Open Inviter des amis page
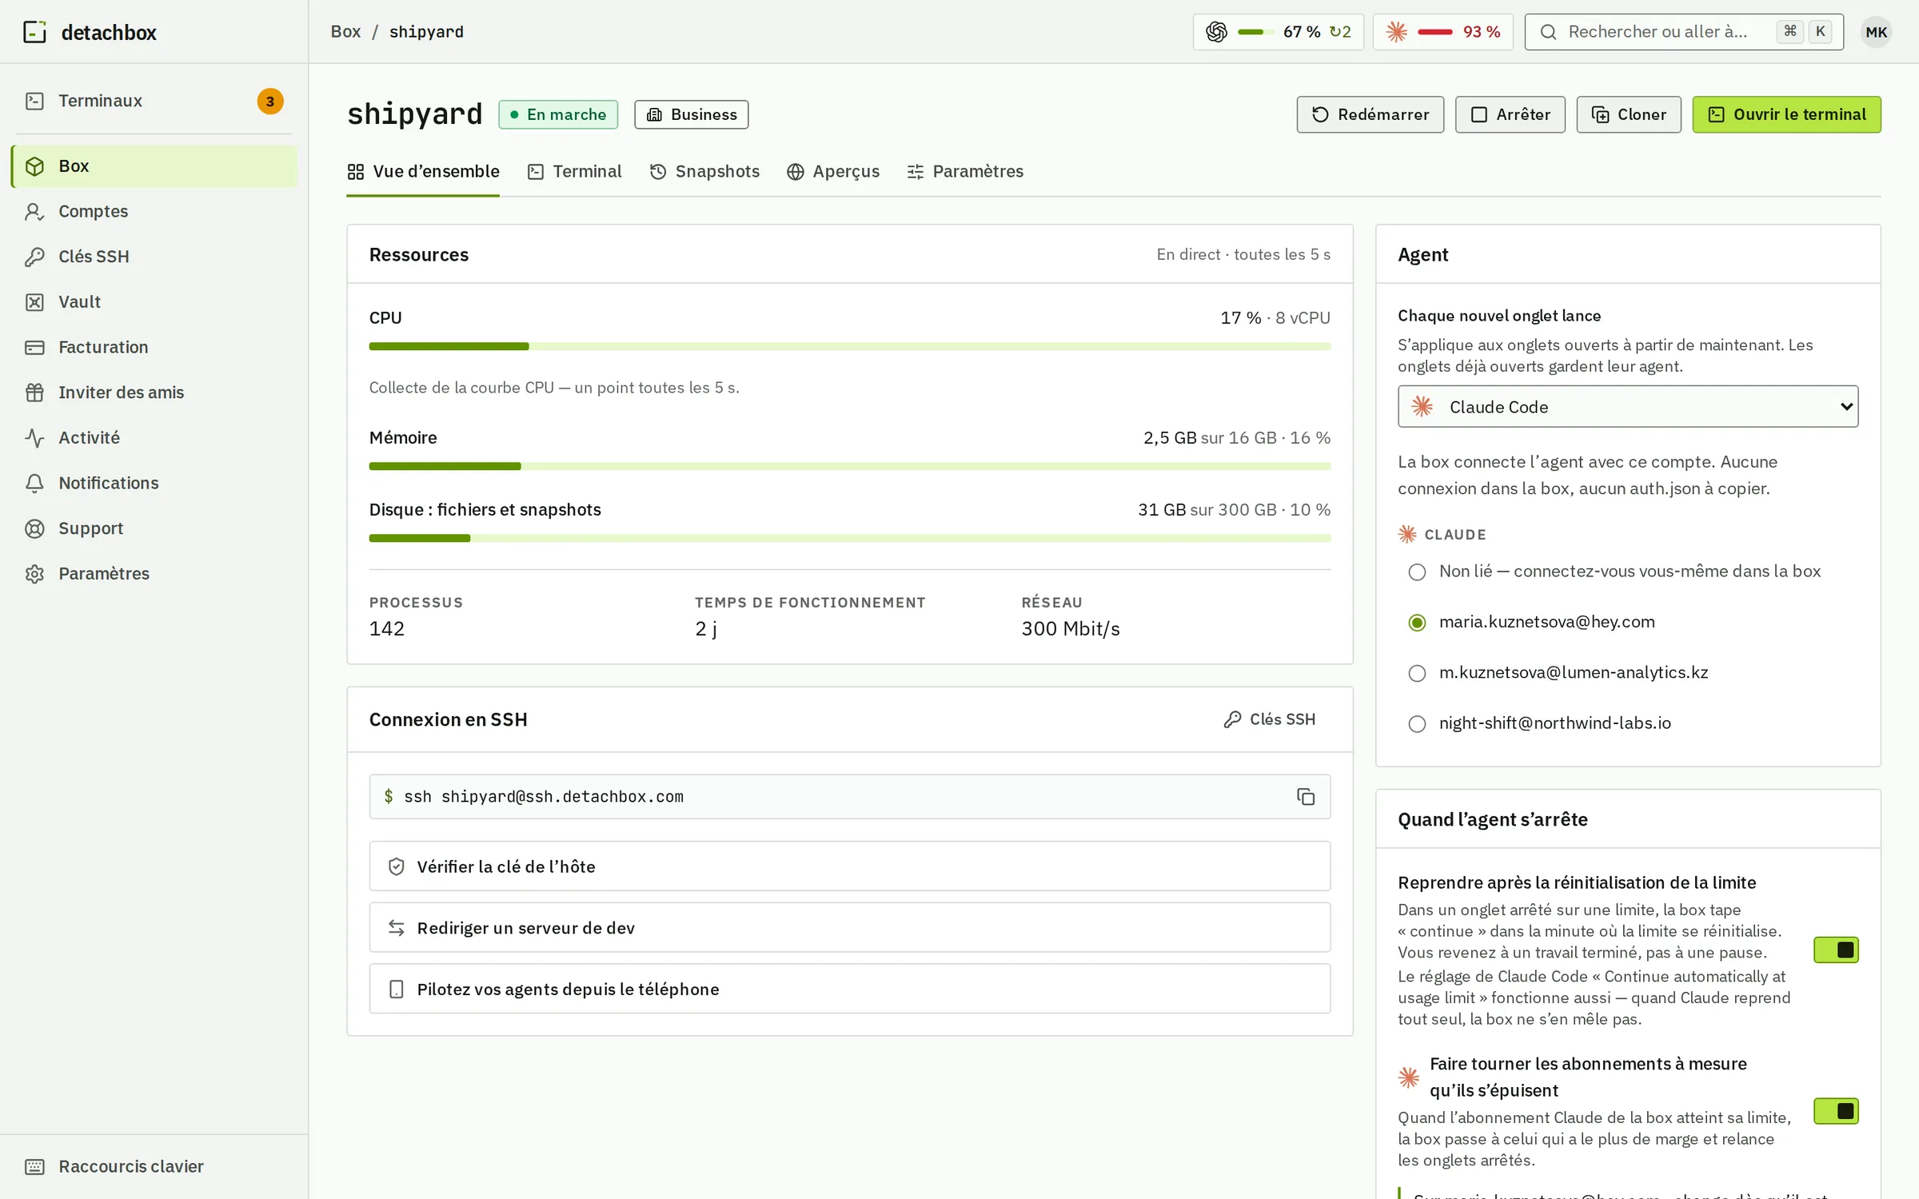Image resolution: width=1919 pixels, height=1199 pixels. click(x=154, y=392)
